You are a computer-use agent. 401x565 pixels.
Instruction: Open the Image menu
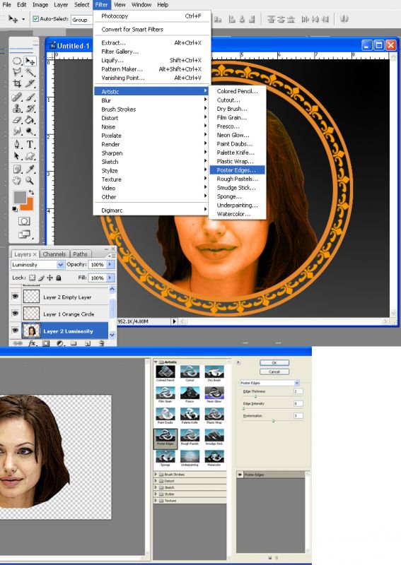pyautogui.click(x=40, y=5)
